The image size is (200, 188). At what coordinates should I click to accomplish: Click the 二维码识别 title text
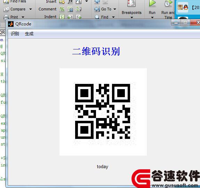point(96,51)
